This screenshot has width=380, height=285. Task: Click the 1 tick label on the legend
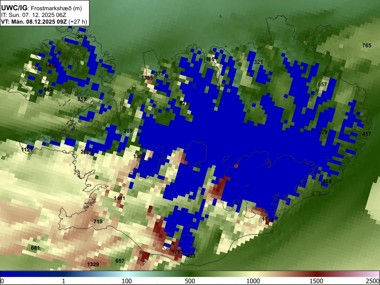[x=63, y=281]
